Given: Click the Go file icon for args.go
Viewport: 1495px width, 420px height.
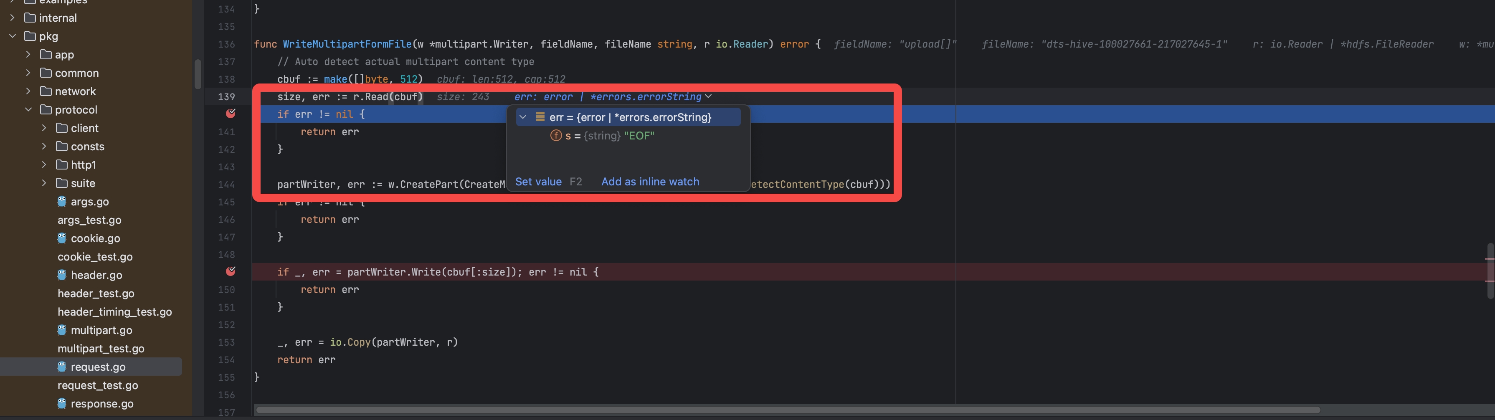Looking at the screenshot, I should tap(62, 201).
